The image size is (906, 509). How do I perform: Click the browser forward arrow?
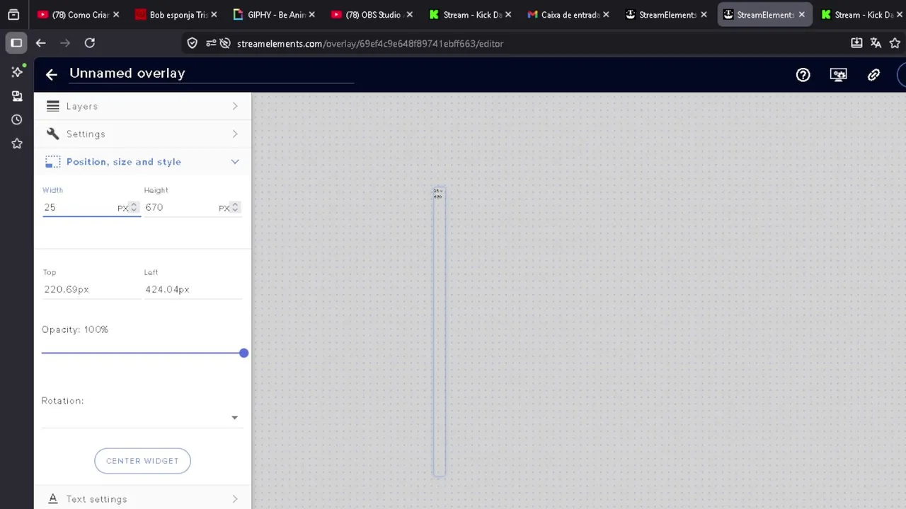click(65, 43)
